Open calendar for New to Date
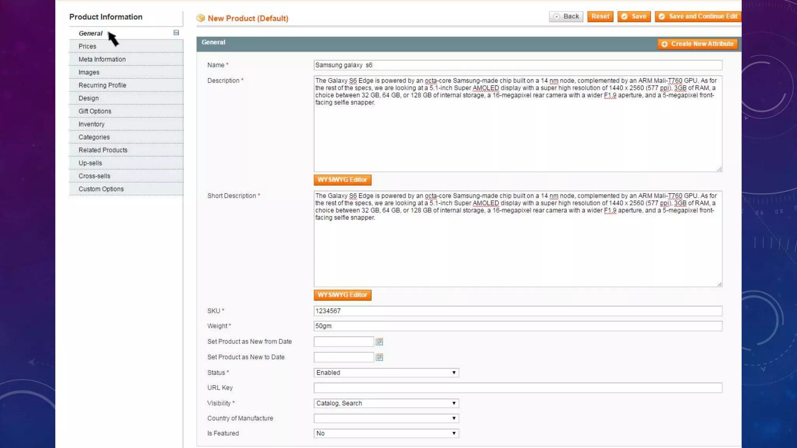This screenshot has width=797, height=448. [x=379, y=357]
